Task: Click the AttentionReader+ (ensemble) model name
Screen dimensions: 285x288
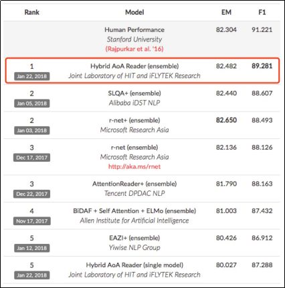Action: pyautogui.click(x=134, y=184)
